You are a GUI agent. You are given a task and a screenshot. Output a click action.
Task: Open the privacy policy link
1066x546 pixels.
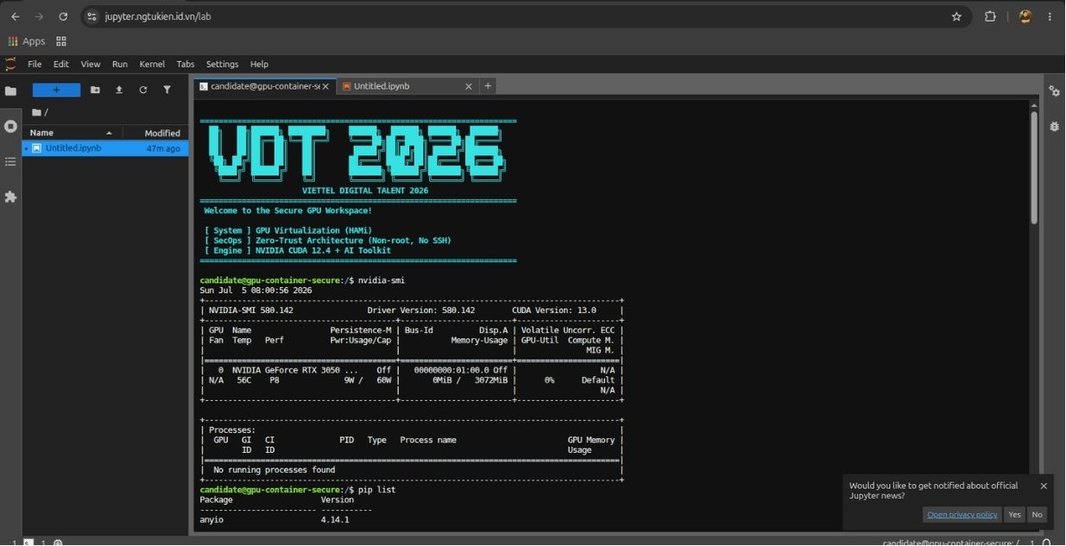coord(962,514)
